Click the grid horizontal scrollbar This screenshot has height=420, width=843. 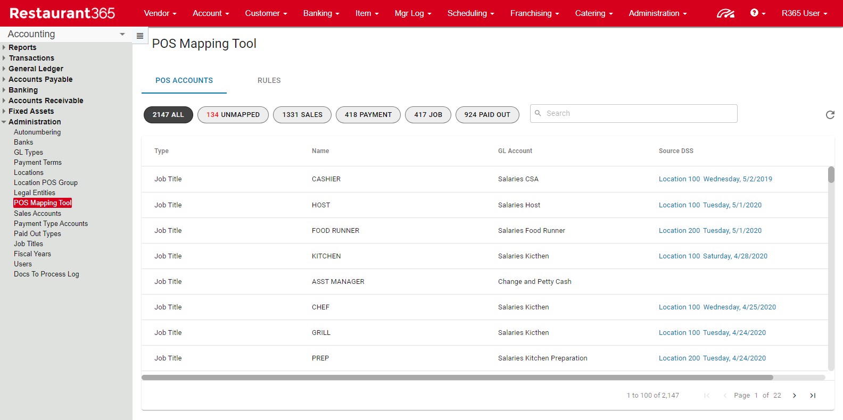[x=457, y=377]
